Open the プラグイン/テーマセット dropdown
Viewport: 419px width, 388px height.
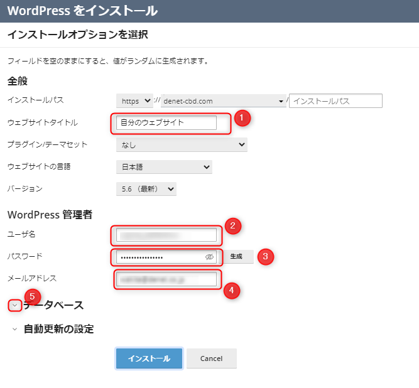click(x=182, y=145)
